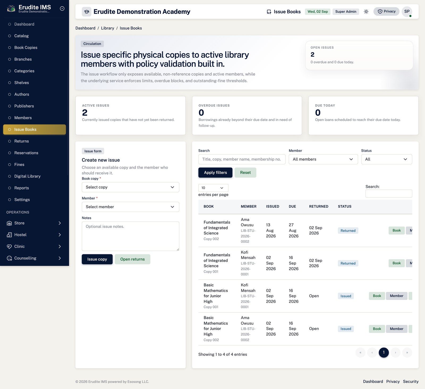Open the Select copy dropdown
This screenshot has width=425, height=389.
(x=130, y=187)
